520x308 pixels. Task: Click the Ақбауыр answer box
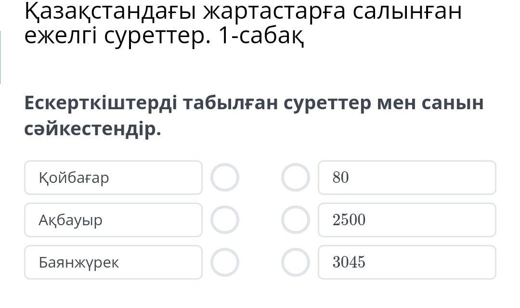pos(113,220)
